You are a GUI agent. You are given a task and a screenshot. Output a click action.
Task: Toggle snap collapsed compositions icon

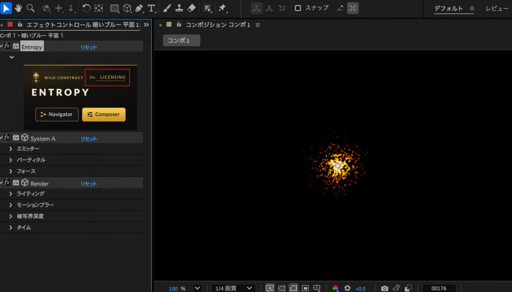pyautogui.click(x=353, y=8)
